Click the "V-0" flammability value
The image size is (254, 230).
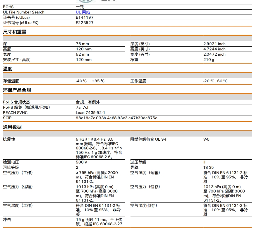point(206,139)
